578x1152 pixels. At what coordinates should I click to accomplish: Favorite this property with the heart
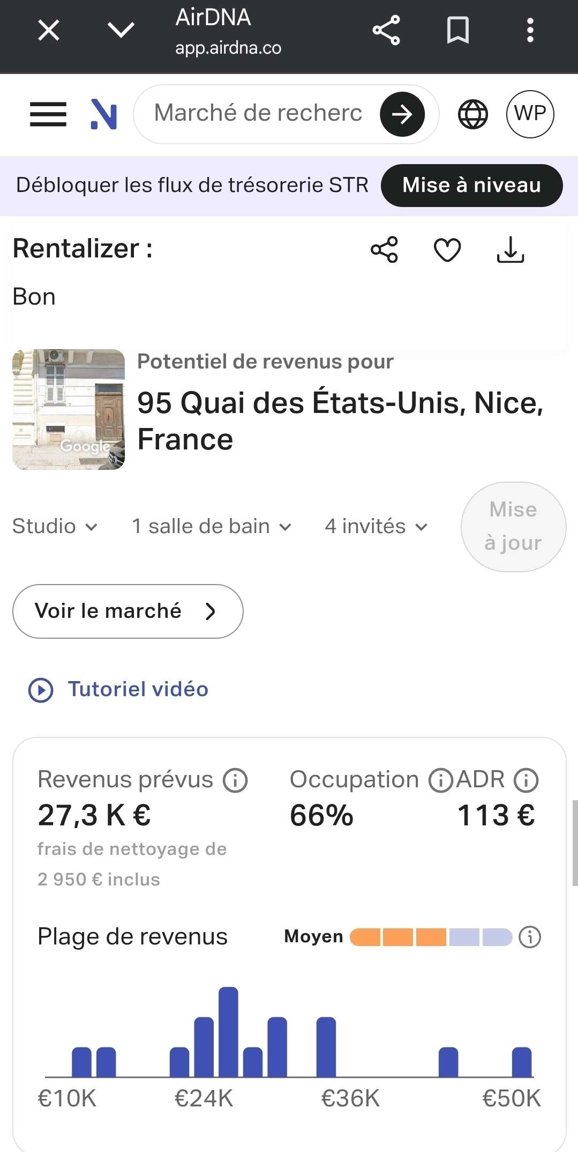(x=447, y=250)
